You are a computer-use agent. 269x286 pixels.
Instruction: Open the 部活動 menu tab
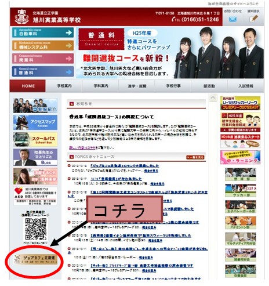pos(209,86)
